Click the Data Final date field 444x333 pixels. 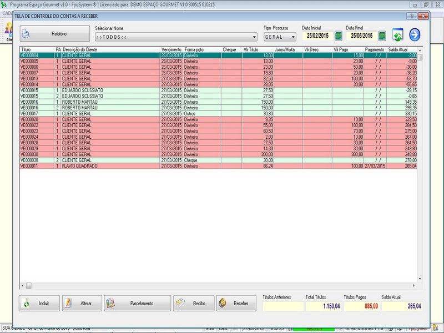tap(361, 36)
